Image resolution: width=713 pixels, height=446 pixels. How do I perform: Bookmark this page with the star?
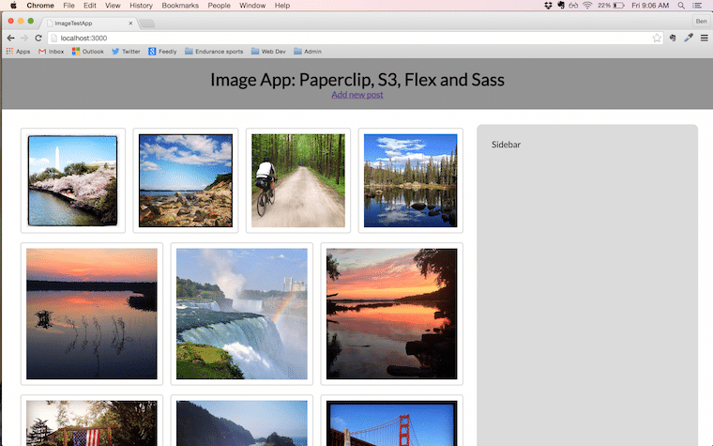(657, 38)
